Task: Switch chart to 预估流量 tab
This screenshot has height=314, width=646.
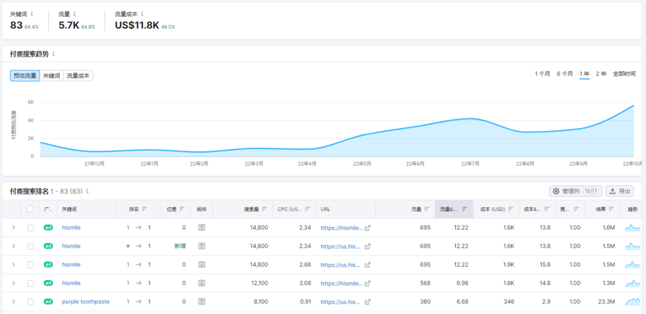Action: point(25,76)
